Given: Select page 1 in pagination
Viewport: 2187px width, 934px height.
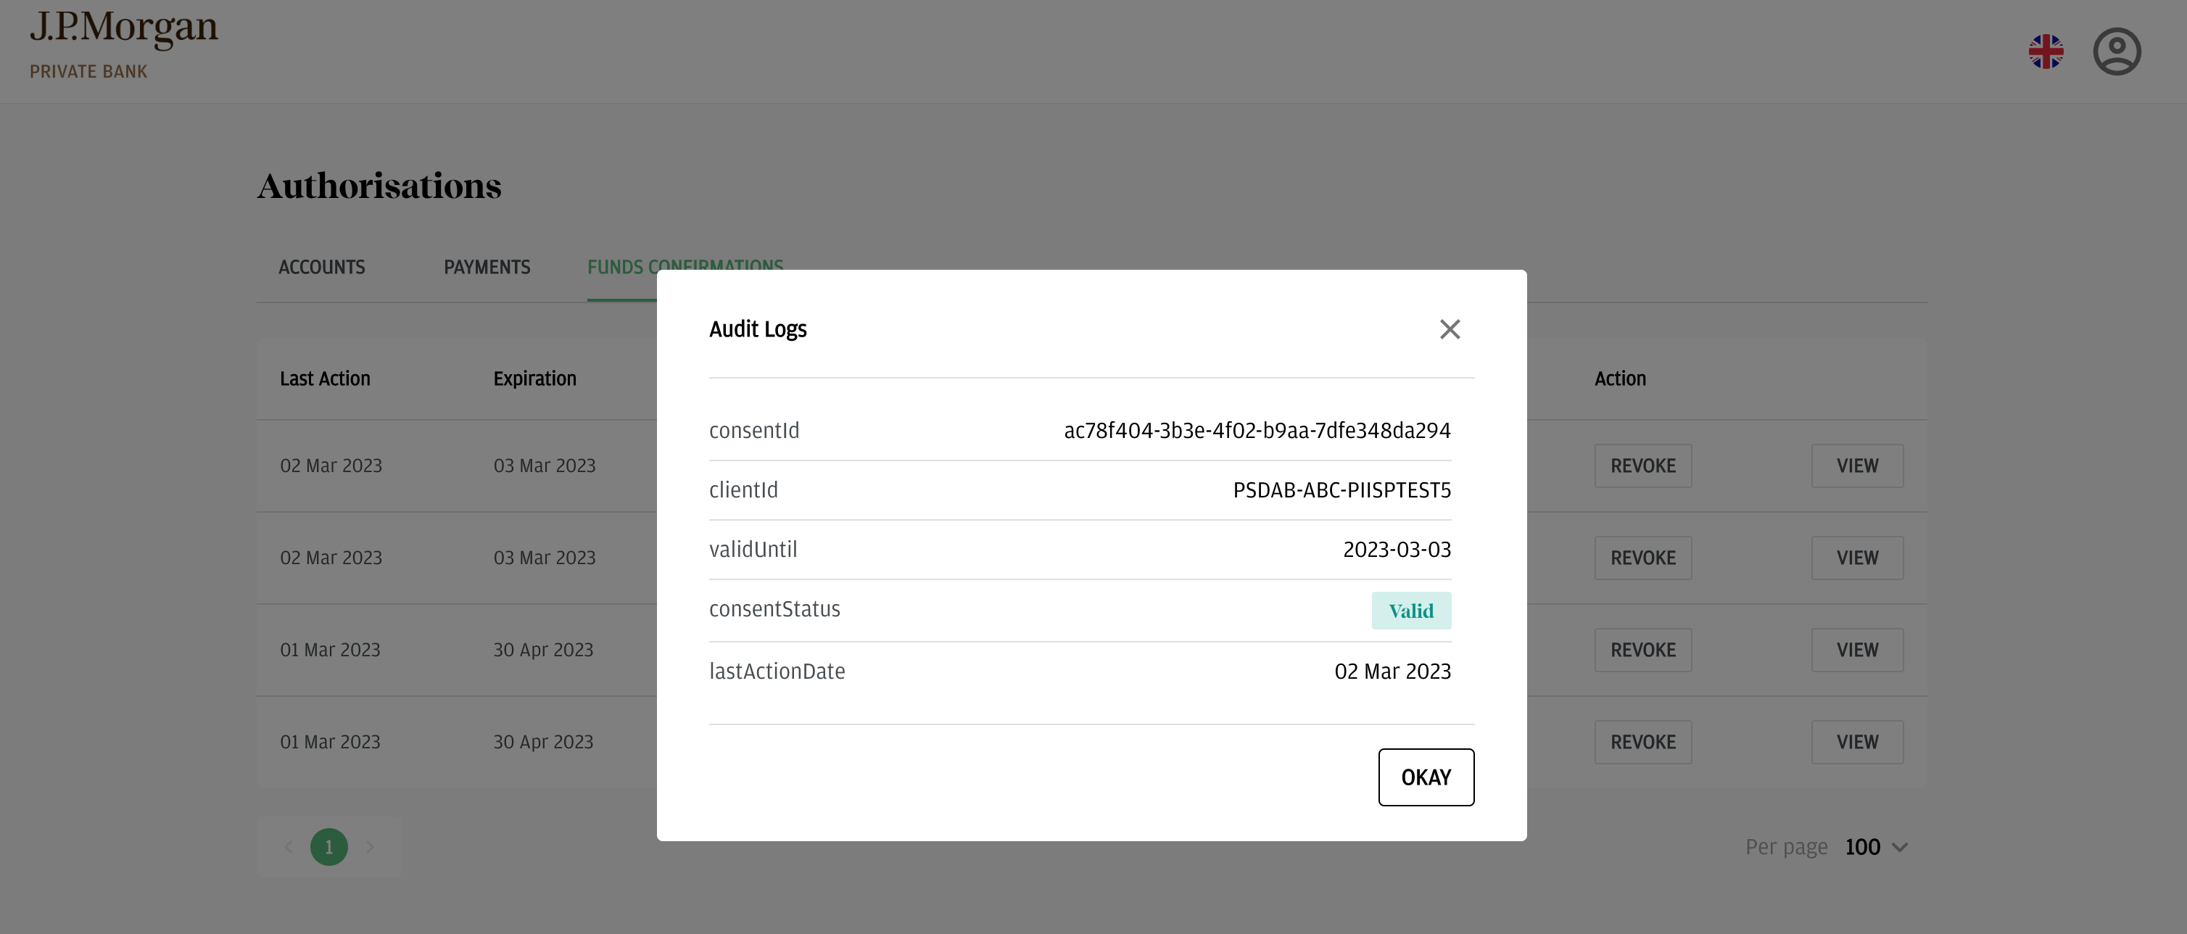Looking at the screenshot, I should pyautogui.click(x=328, y=846).
